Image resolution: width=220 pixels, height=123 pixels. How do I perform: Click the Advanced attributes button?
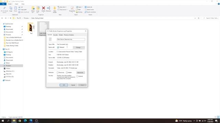click(x=80, y=73)
